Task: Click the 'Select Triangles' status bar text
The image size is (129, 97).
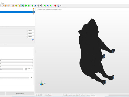Action: tap(49, 95)
